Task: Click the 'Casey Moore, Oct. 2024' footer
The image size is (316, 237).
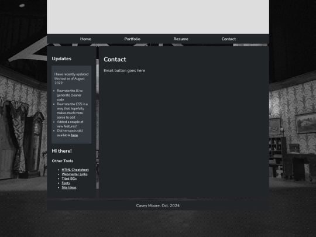Action: click(158, 205)
